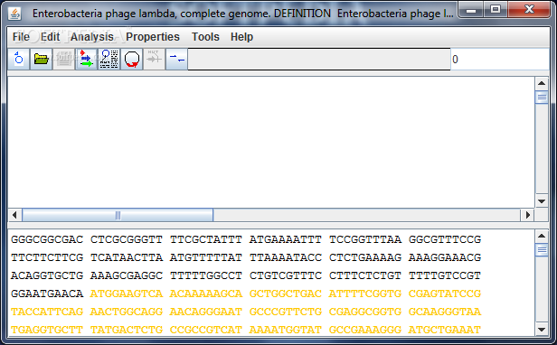
Task: Click highlighted sequence block CCGCCGTCAT
Action: [x=206, y=330]
